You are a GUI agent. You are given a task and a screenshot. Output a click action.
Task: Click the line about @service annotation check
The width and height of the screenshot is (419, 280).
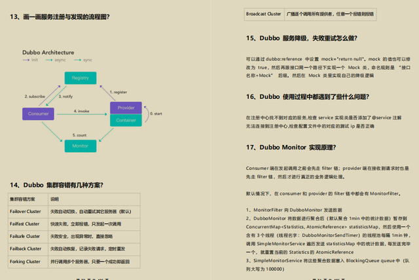click(323, 117)
